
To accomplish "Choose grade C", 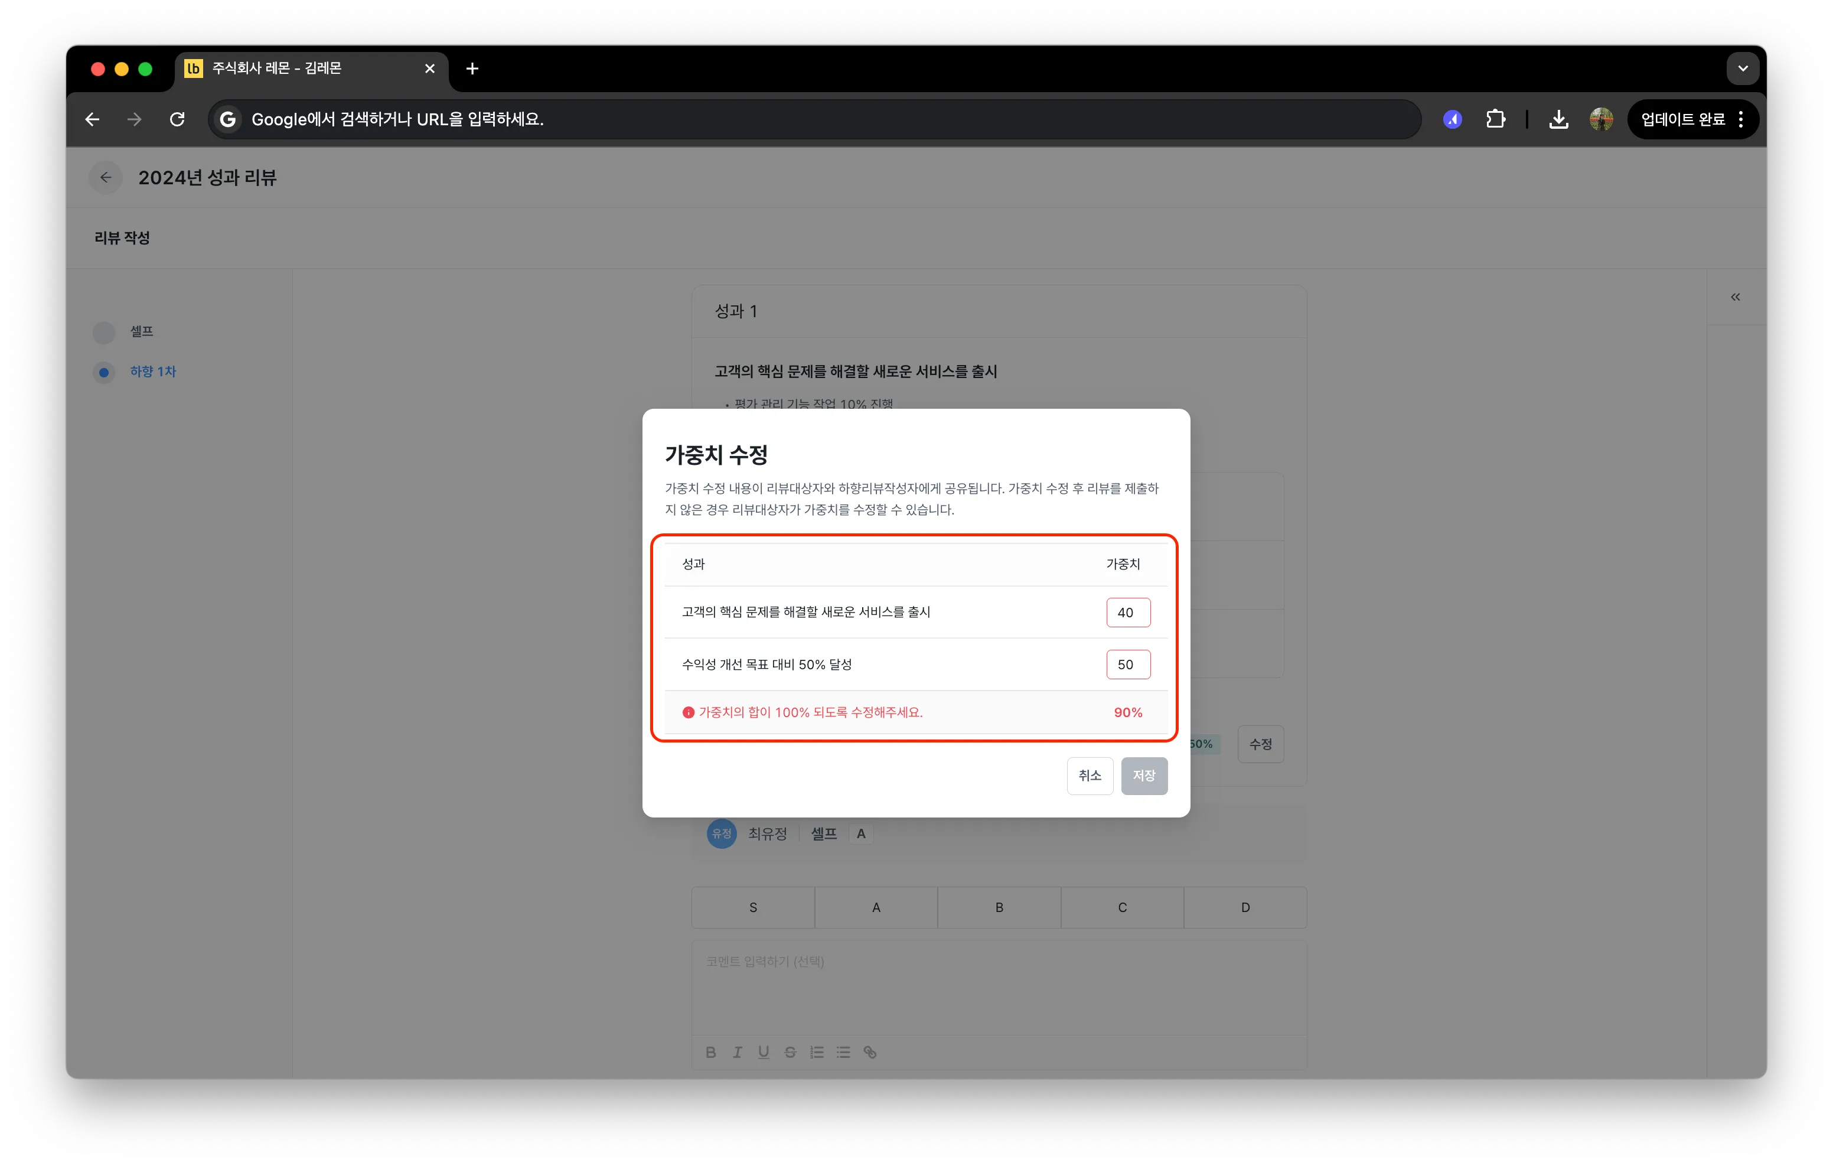I will point(1122,907).
